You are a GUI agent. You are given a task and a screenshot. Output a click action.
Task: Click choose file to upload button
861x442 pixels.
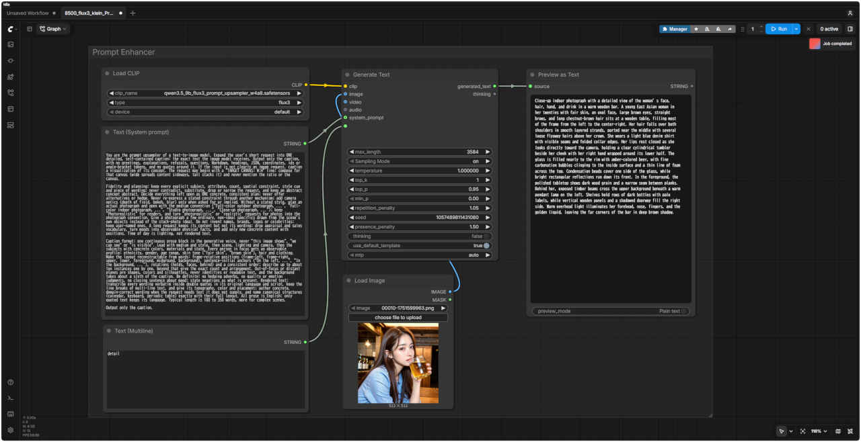(x=398, y=317)
